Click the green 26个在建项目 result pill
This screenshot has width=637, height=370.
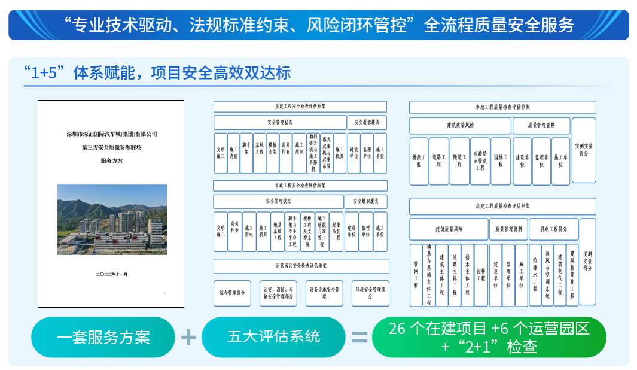[x=489, y=337]
